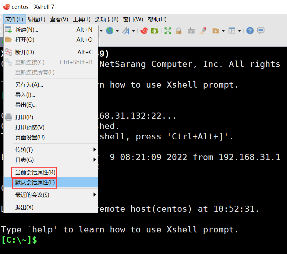The image size is (287, 254).
Task: Click the Open folder icon in menu
Action: pyautogui.click(x=8, y=40)
